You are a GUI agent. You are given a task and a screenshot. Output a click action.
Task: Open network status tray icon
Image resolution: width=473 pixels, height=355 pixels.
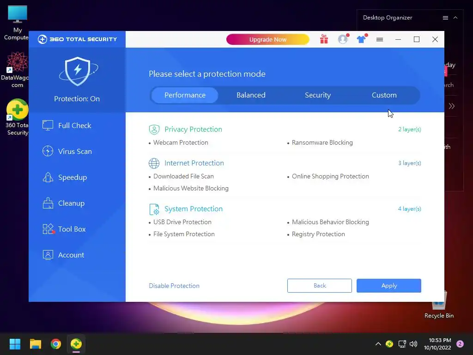pyautogui.click(x=402, y=344)
